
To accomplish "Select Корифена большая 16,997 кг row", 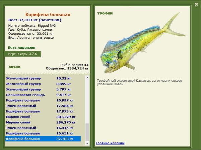I will coord(43,100).
